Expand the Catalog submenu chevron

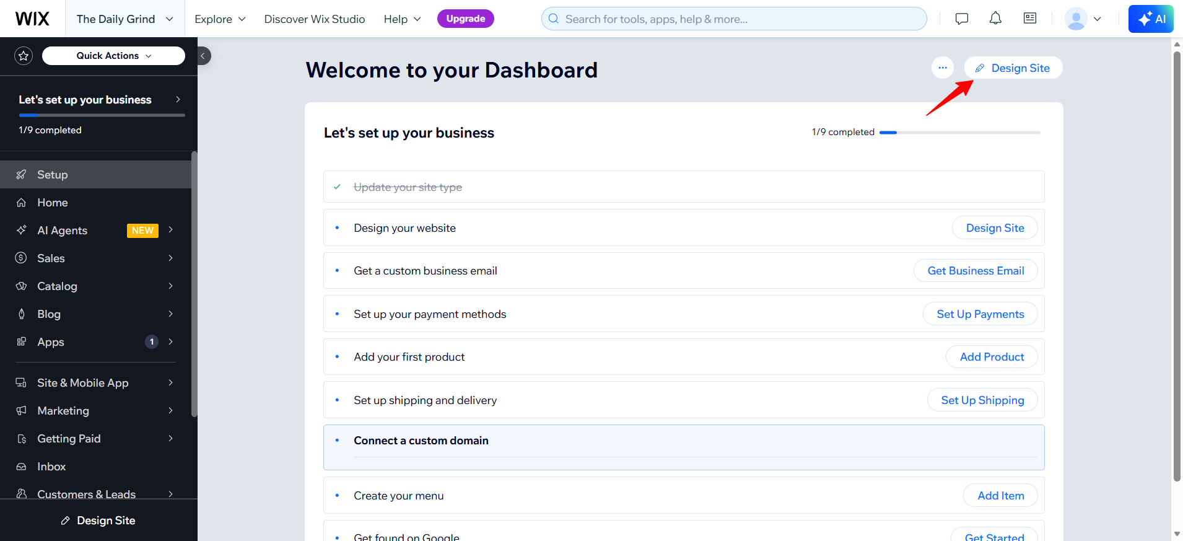(170, 286)
